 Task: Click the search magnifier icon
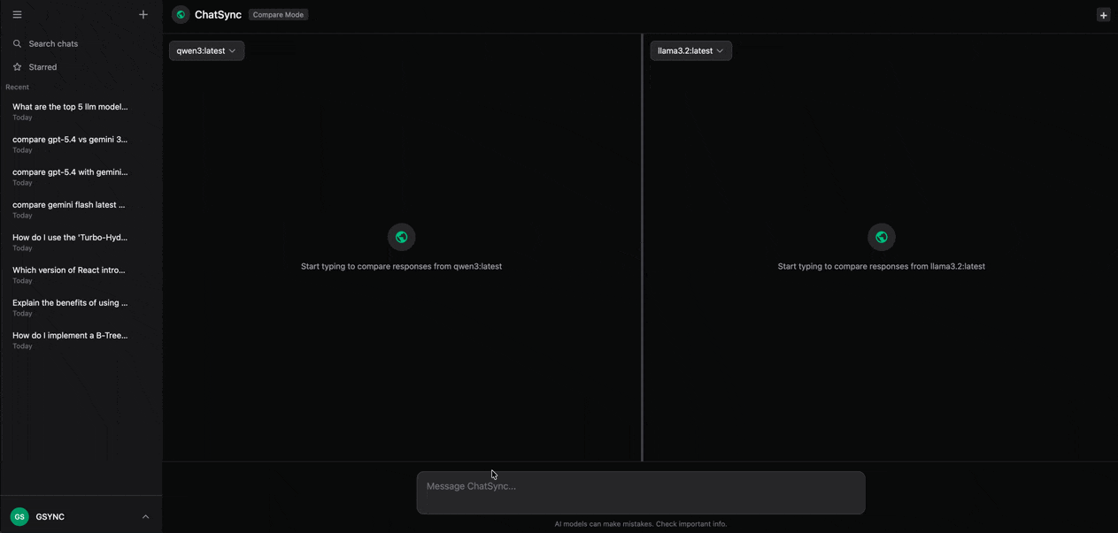coord(17,43)
